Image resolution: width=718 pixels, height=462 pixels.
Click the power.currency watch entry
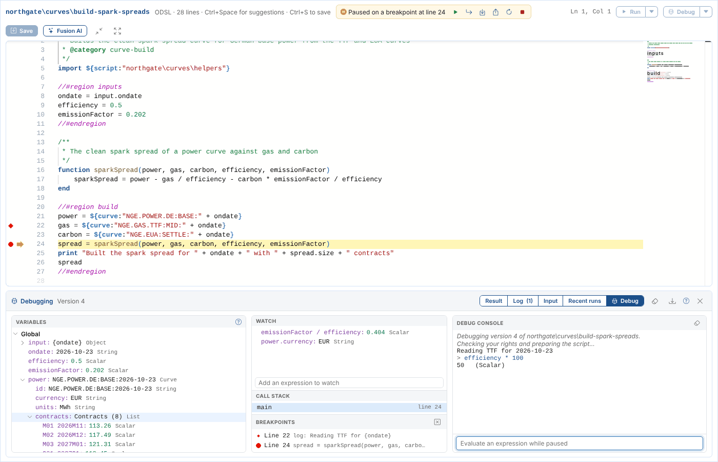point(349,342)
